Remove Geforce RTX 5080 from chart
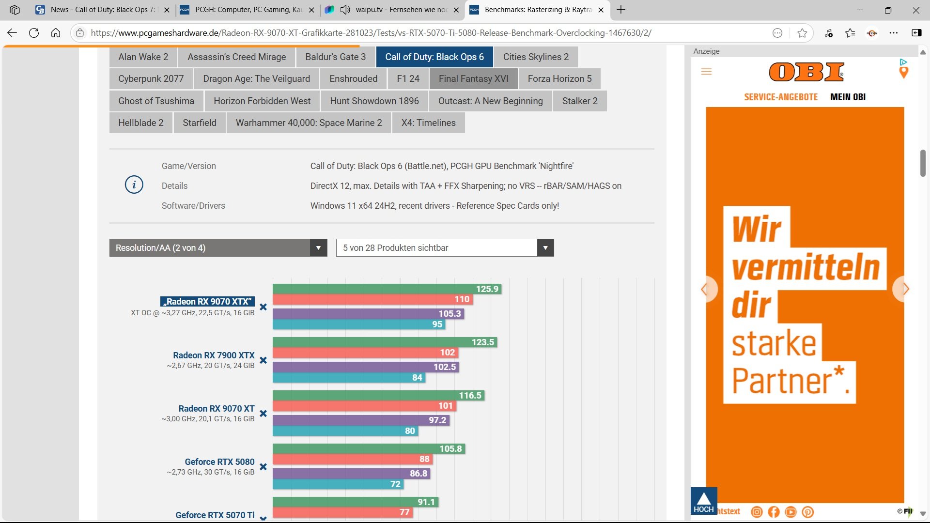 (x=263, y=467)
